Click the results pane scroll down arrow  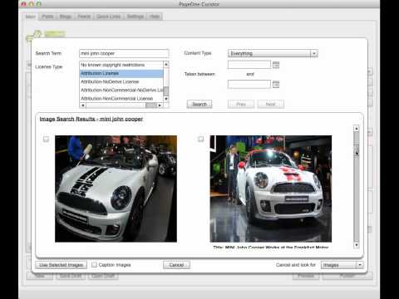[x=357, y=245]
